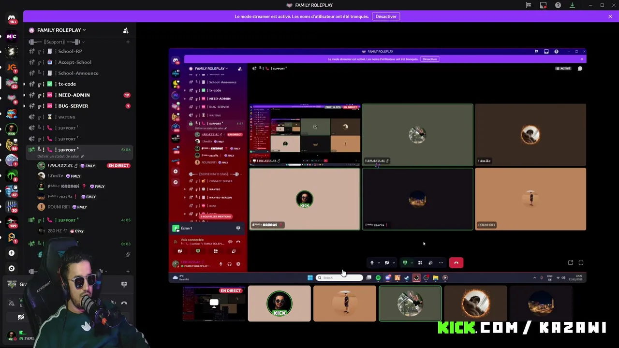Open the server icon with badge 47

click(x=12, y=191)
